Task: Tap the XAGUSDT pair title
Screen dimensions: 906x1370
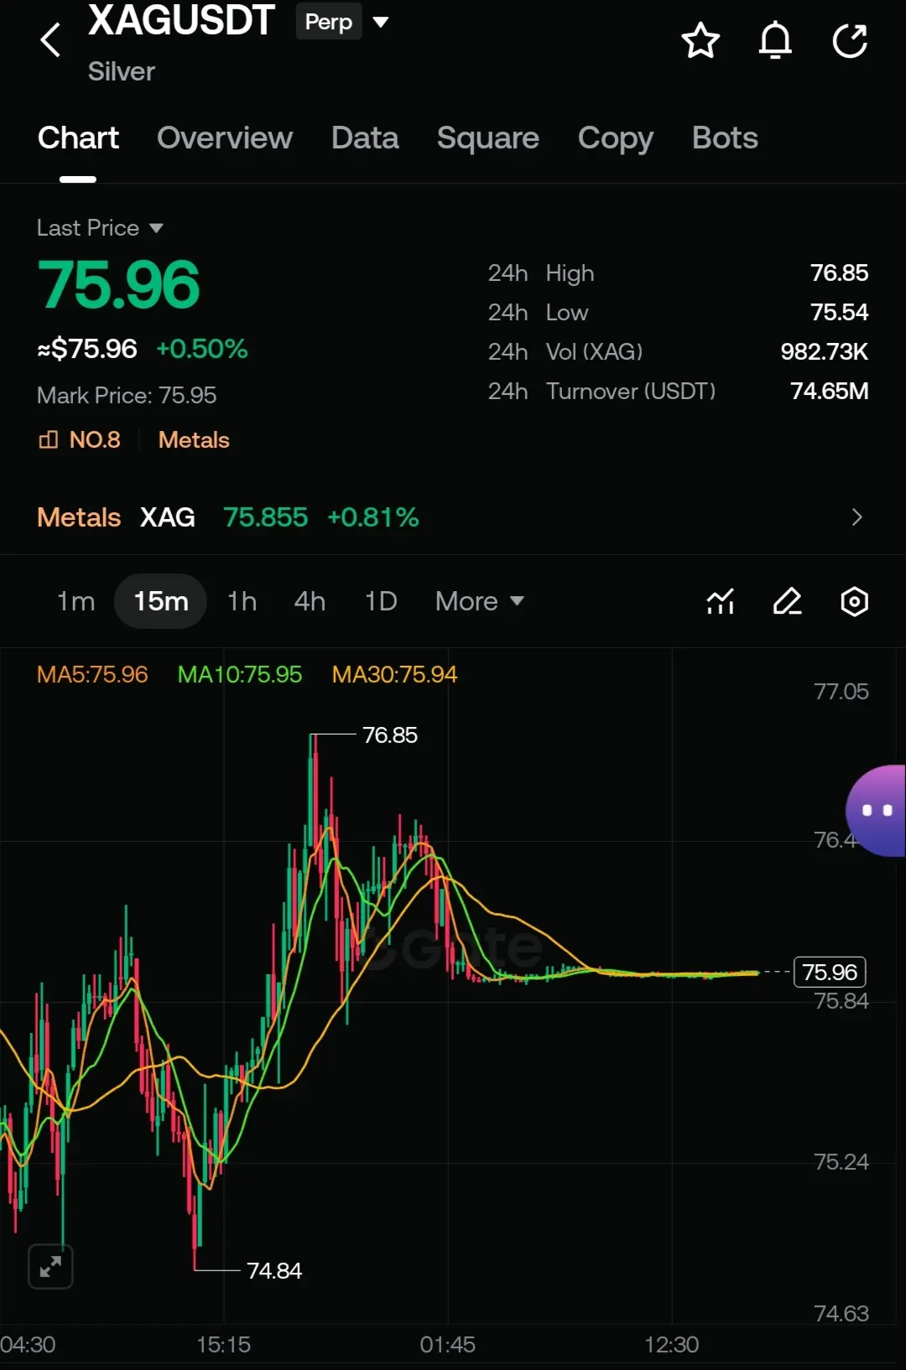Action: [x=181, y=20]
